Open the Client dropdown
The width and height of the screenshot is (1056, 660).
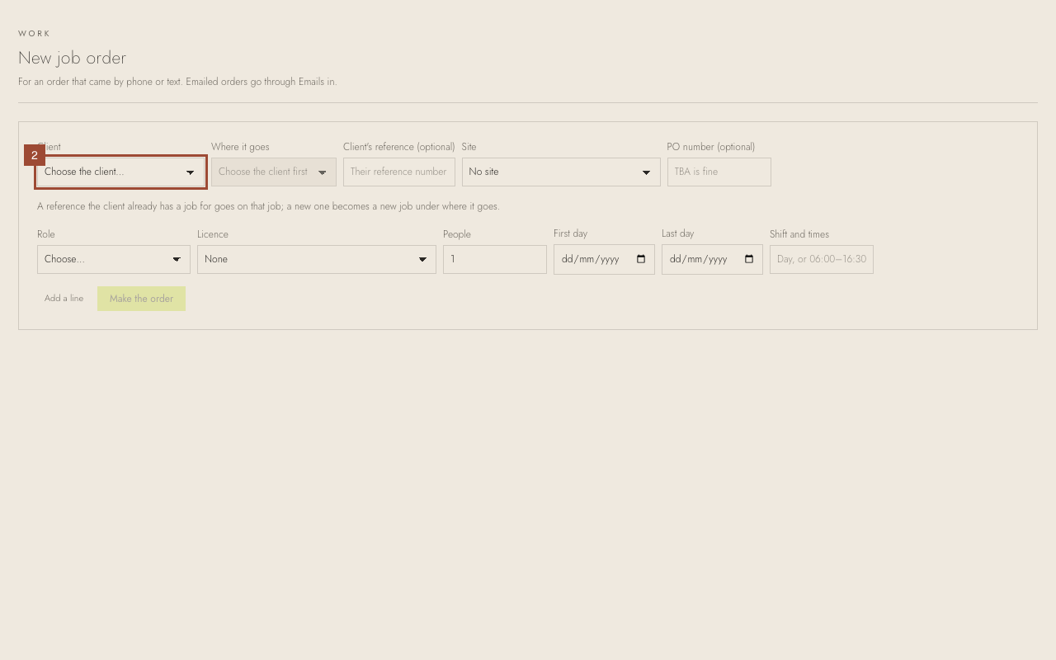tap(120, 172)
